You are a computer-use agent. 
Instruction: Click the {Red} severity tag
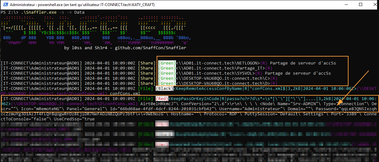(162, 99)
